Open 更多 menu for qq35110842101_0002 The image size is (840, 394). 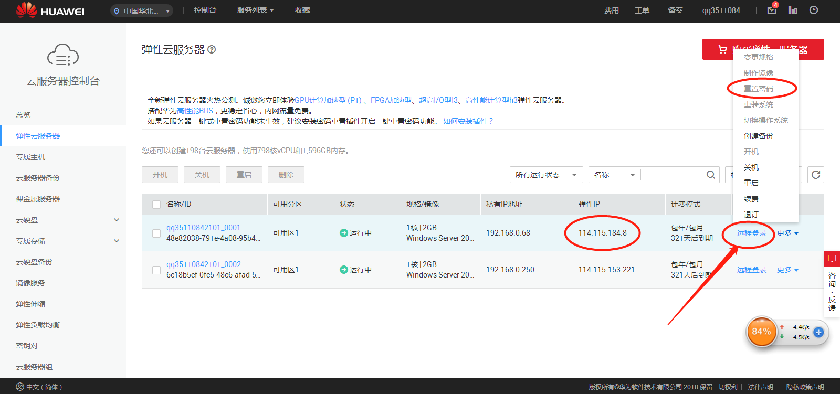pyautogui.click(x=787, y=270)
